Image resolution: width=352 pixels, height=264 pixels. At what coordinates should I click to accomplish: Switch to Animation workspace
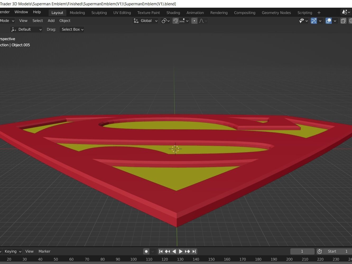coord(195,13)
